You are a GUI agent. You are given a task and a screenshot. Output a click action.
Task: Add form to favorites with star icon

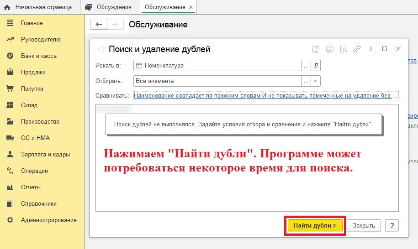pyautogui.click(x=101, y=49)
